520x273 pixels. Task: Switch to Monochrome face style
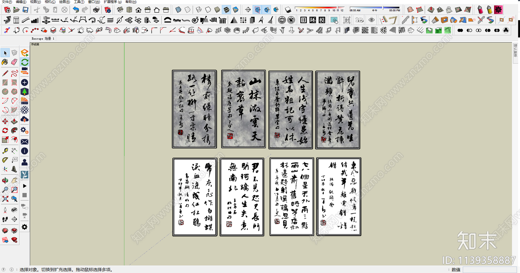coord(236,10)
